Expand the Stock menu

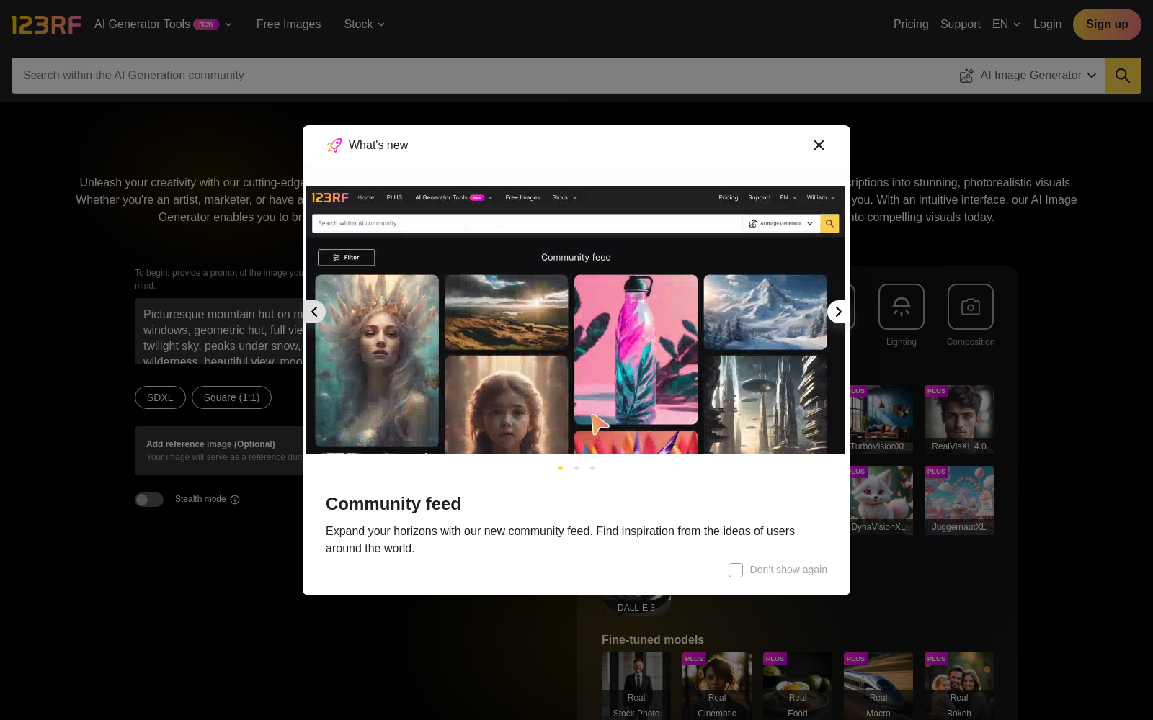tap(364, 24)
